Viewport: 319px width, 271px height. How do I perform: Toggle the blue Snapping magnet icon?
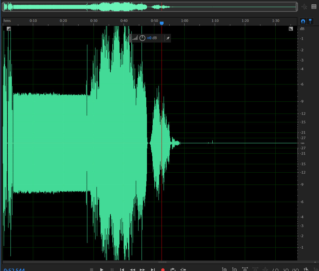303,21
